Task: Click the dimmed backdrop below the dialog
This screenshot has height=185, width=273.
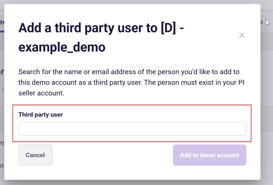Action: 133,183
